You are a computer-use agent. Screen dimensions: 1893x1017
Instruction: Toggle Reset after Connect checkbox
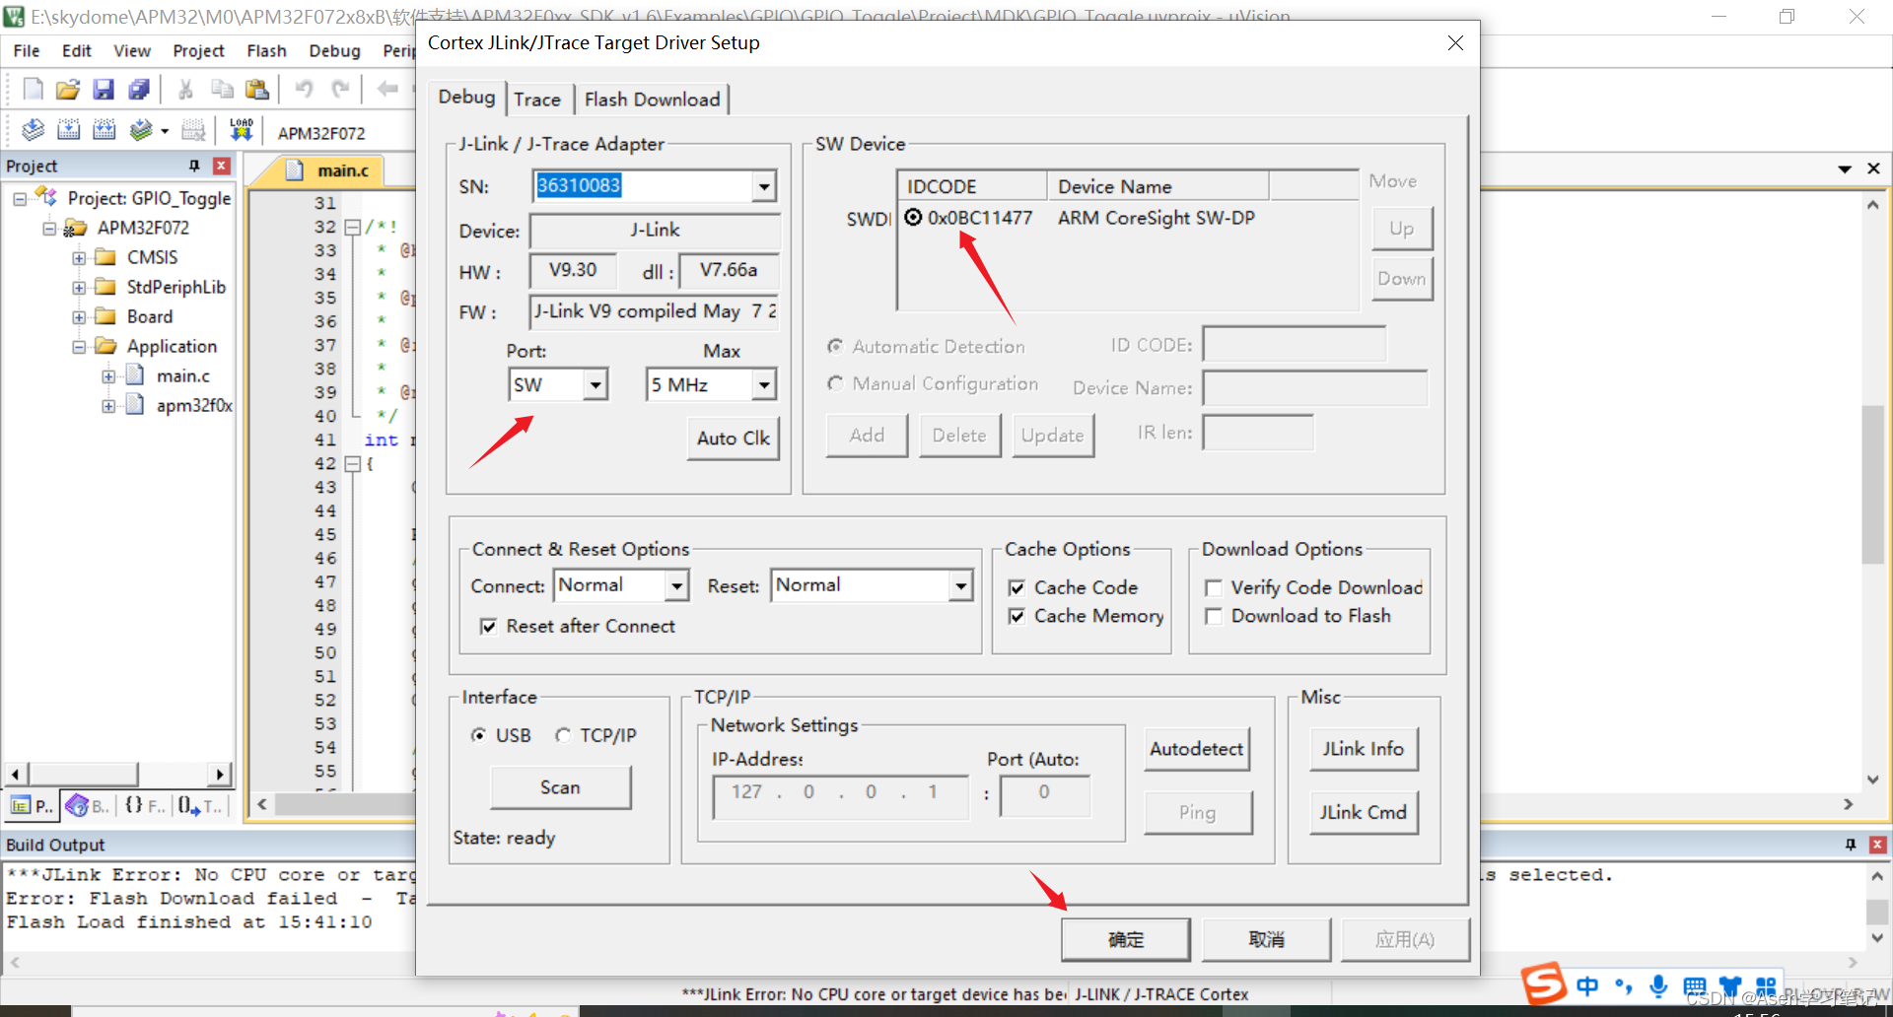(x=488, y=626)
